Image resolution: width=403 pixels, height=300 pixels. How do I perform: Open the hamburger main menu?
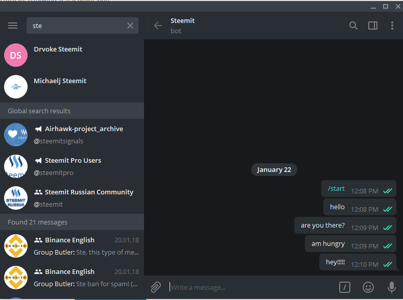click(x=13, y=26)
